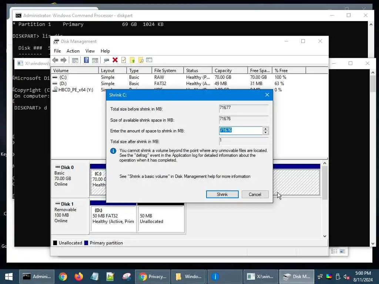Click the Shrink button
Screen dimensions: 379x284
[x=222, y=195]
